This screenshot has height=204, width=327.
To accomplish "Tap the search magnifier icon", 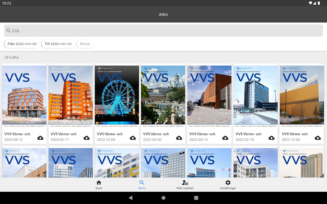I will (x=9, y=31).
